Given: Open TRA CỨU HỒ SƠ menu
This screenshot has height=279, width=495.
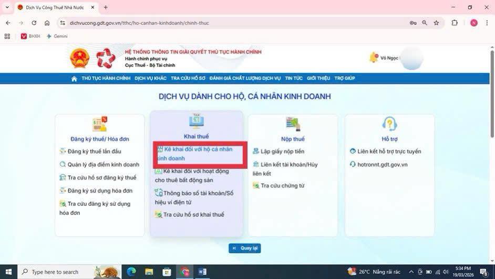Looking at the screenshot, I should click(188, 78).
